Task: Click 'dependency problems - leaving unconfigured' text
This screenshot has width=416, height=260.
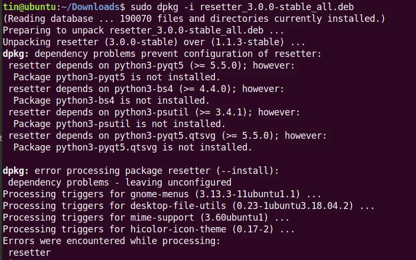Action: [x=119, y=182]
